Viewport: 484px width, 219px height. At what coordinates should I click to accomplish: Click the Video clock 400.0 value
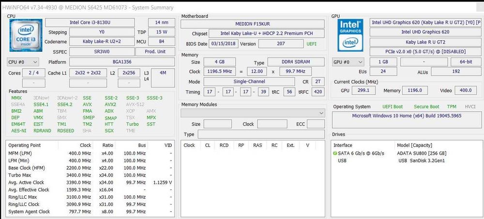[466, 90]
